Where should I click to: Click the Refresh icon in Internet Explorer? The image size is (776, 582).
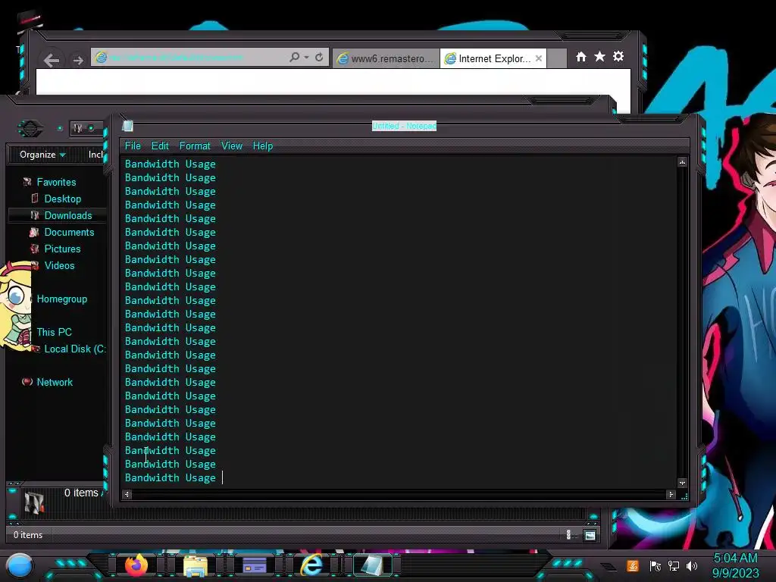point(319,58)
